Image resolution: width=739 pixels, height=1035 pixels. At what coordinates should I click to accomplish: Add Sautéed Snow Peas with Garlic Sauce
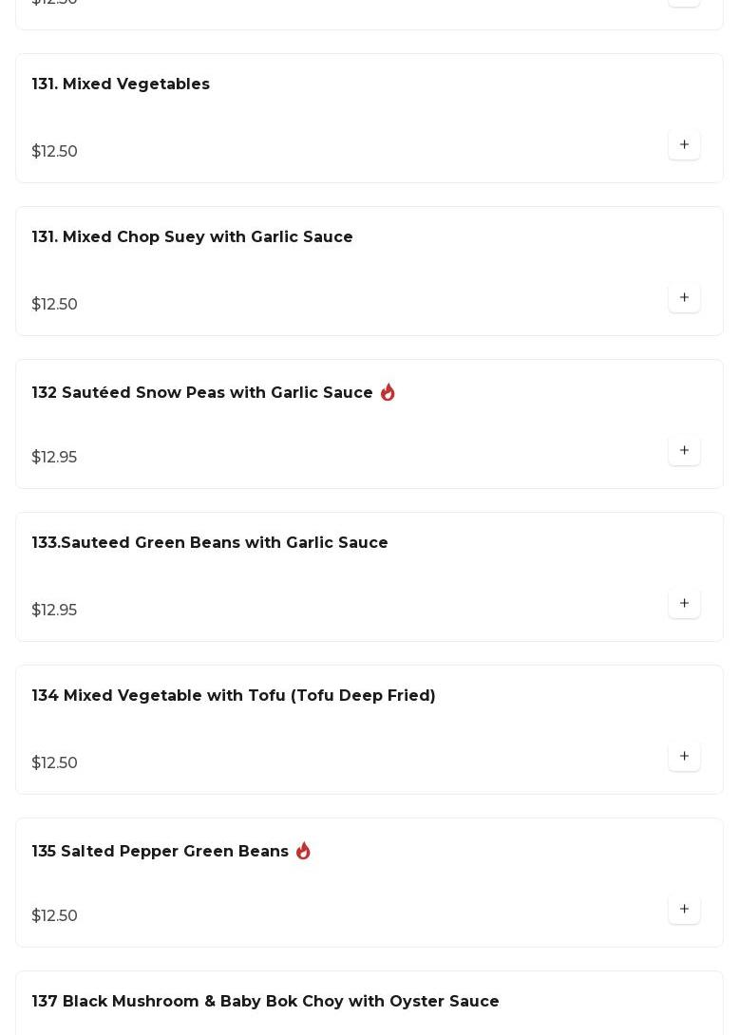click(684, 451)
